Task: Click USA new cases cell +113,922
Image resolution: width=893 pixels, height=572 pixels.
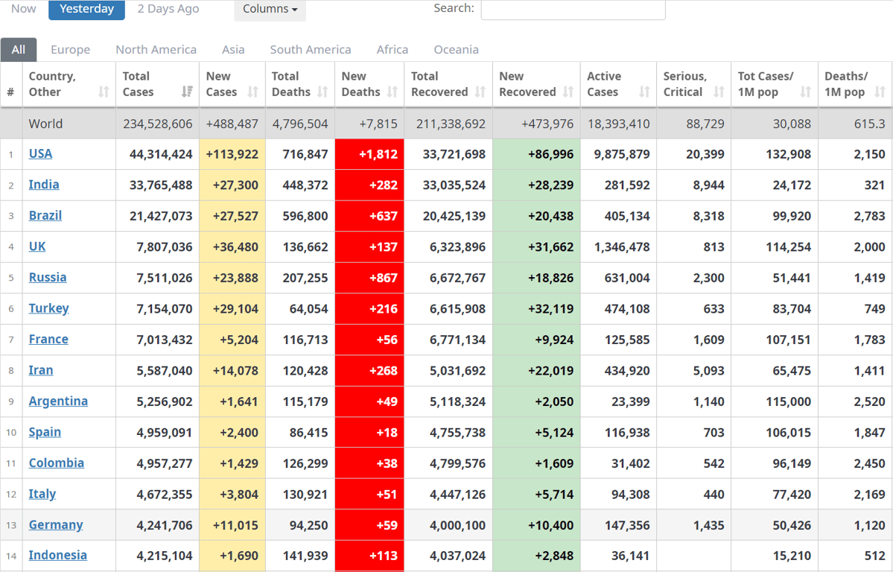Action: [x=232, y=154]
